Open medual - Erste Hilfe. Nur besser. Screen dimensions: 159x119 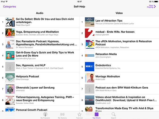(x=115, y=32)
